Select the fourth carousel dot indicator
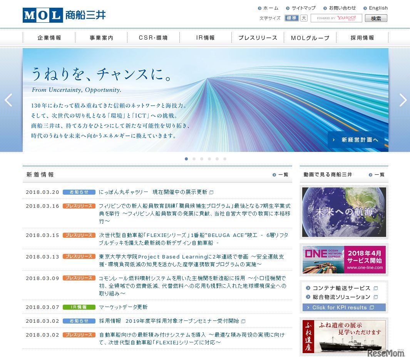This screenshot has width=410, height=362. pos(209,159)
